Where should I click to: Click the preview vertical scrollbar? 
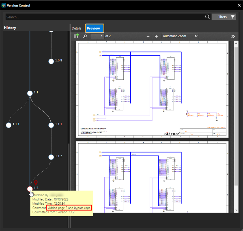point(236,113)
